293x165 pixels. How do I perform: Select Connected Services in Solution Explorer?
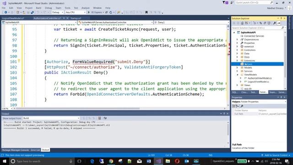(254, 36)
